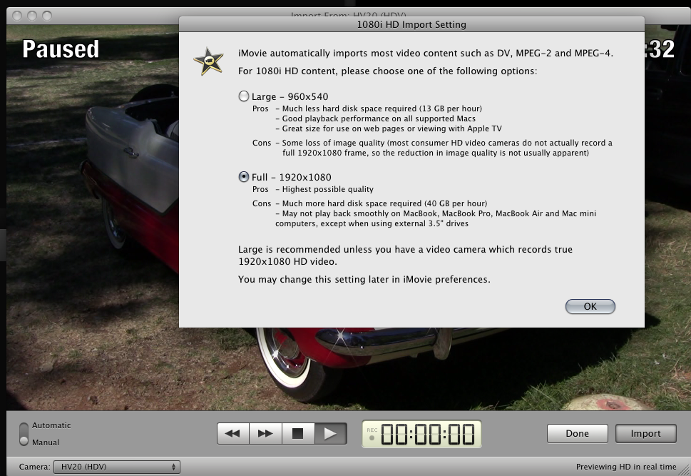The image size is (691, 476).
Task: Click 'iMovie automatically imports most video content' text
Action: (426, 54)
